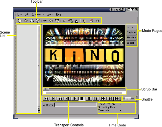Start playback with the Play button
The image size is (162, 127).
pyautogui.click(x=75, y=99)
